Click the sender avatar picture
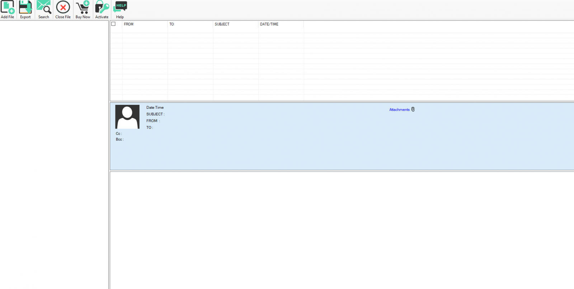Viewport: 574px width, 289px height. point(127,117)
